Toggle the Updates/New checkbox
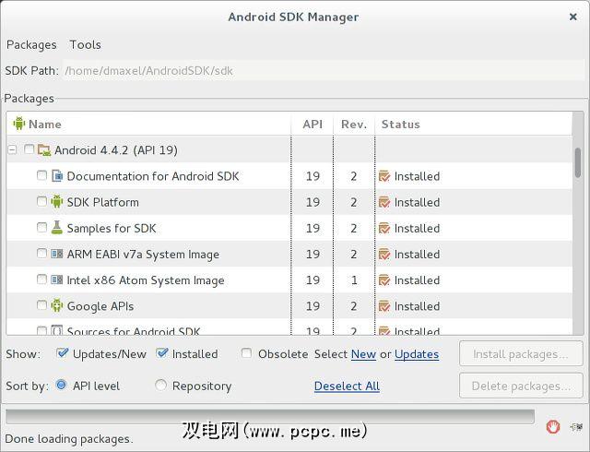 click(63, 353)
